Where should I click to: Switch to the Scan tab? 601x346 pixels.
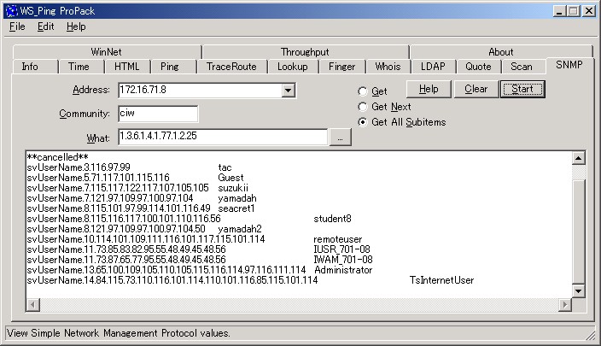pos(522,67)
